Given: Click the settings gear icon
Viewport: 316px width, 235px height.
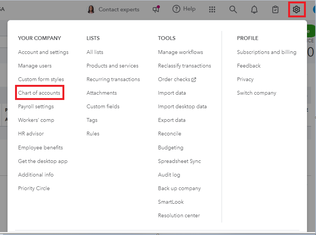Looking at the screenshot, I should pos(296,9).
